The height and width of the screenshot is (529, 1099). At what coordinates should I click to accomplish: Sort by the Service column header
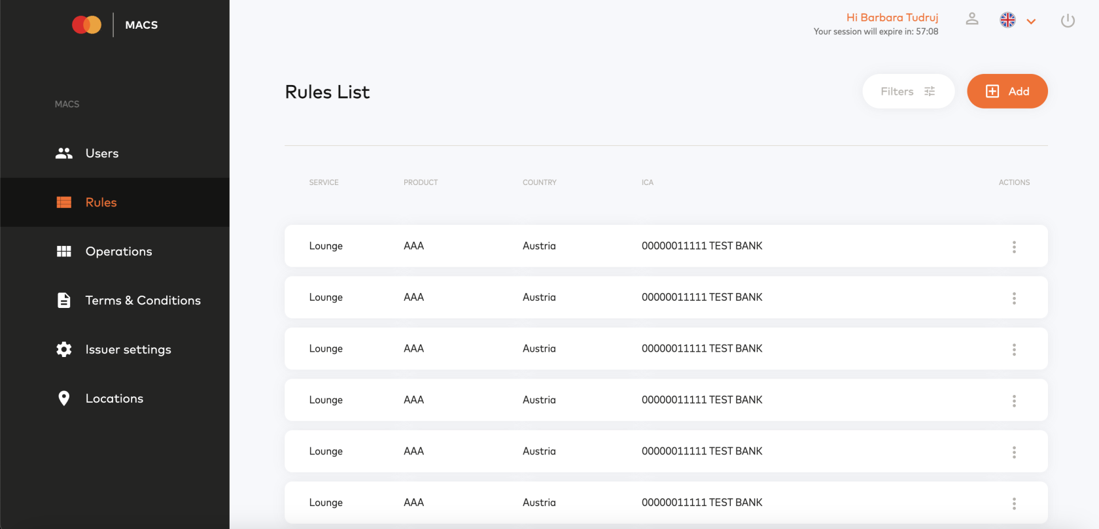324,182
